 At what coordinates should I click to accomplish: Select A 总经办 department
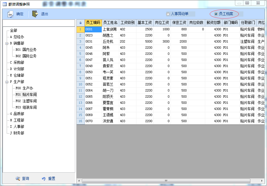(x=17, y=37)
